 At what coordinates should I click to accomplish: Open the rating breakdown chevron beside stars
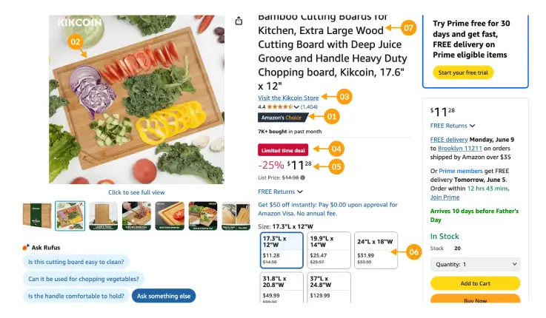(x=297, y=107)
